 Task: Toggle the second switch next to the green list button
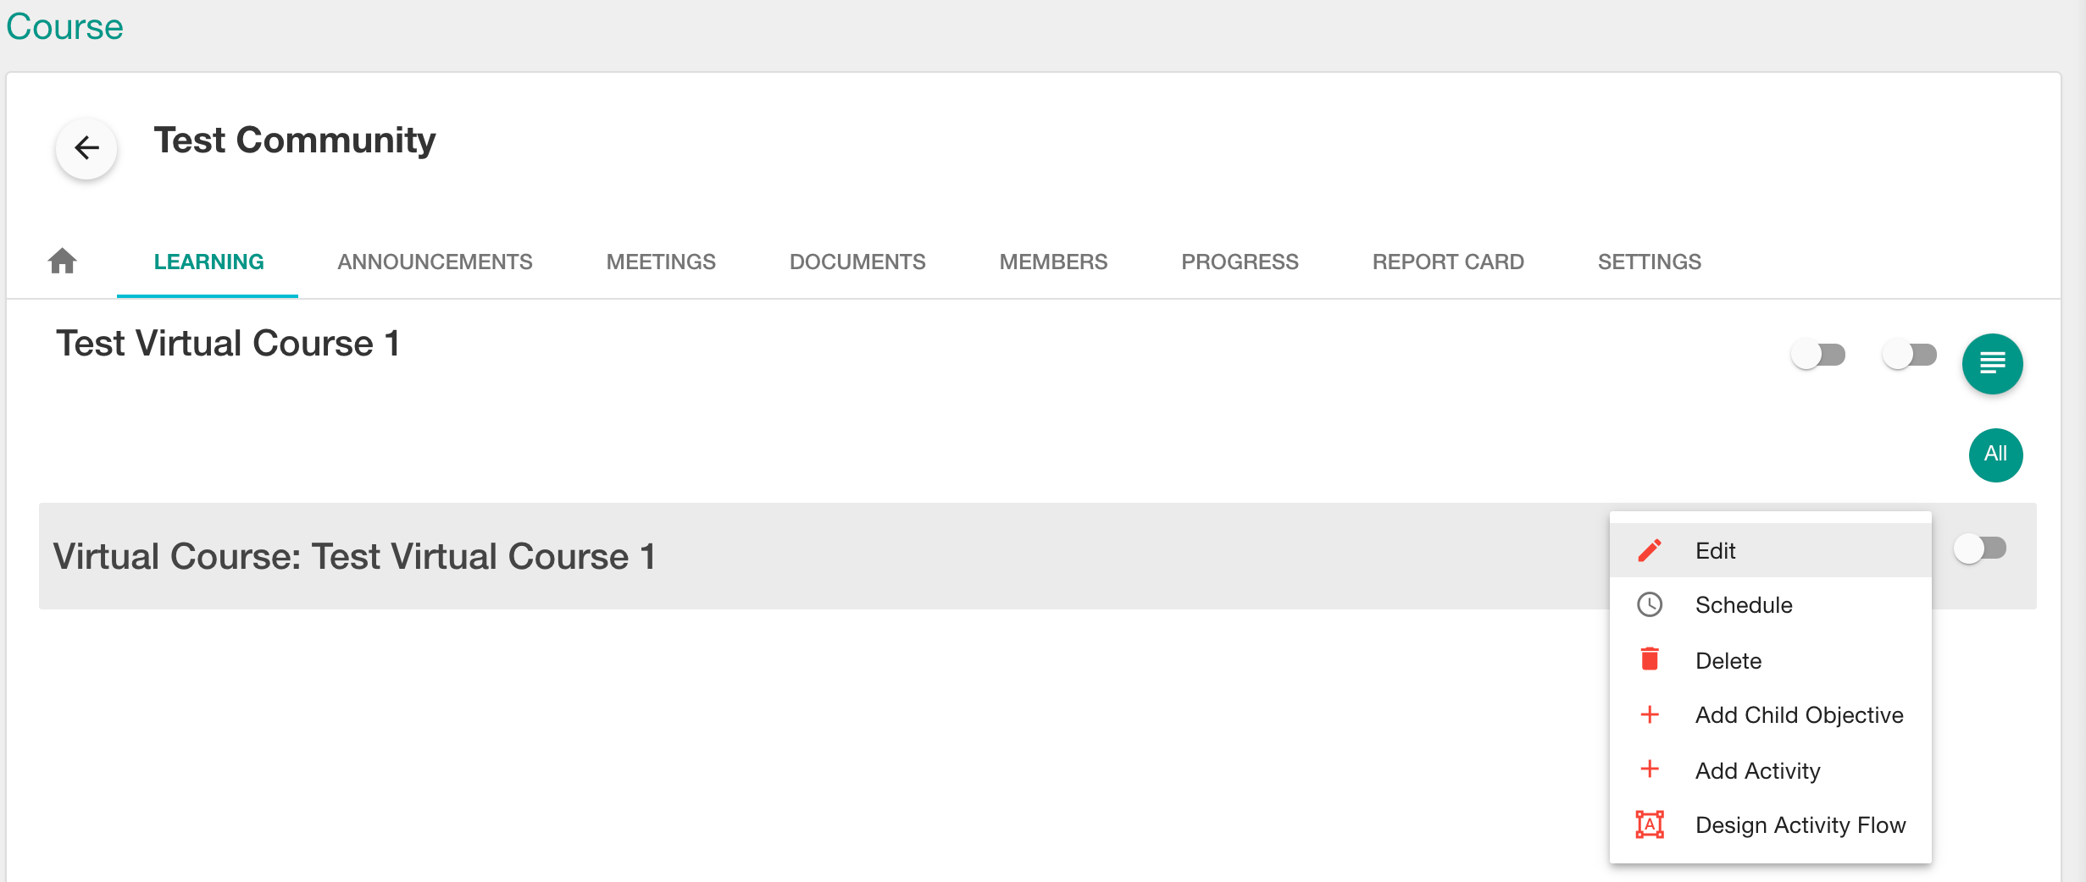(1910, 355)
